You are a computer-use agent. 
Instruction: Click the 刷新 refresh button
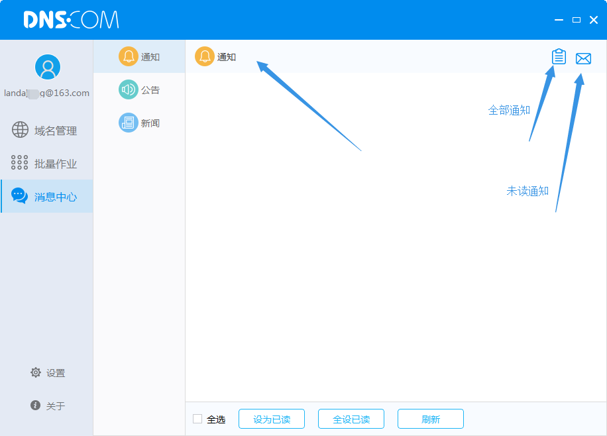[x=430, y=419]
